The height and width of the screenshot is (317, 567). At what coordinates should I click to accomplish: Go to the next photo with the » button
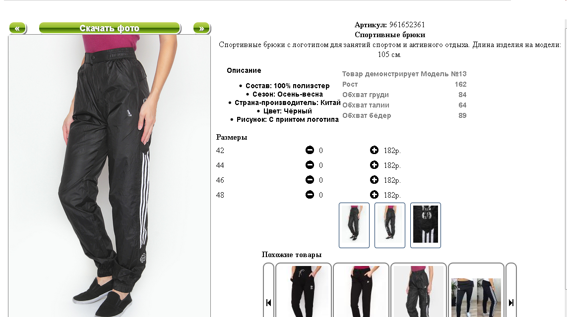tap(201, 28)
